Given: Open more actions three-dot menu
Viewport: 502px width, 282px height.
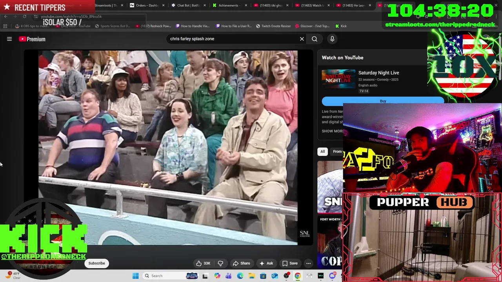Looking at the screenshot, I should click(x=309, y=263).
